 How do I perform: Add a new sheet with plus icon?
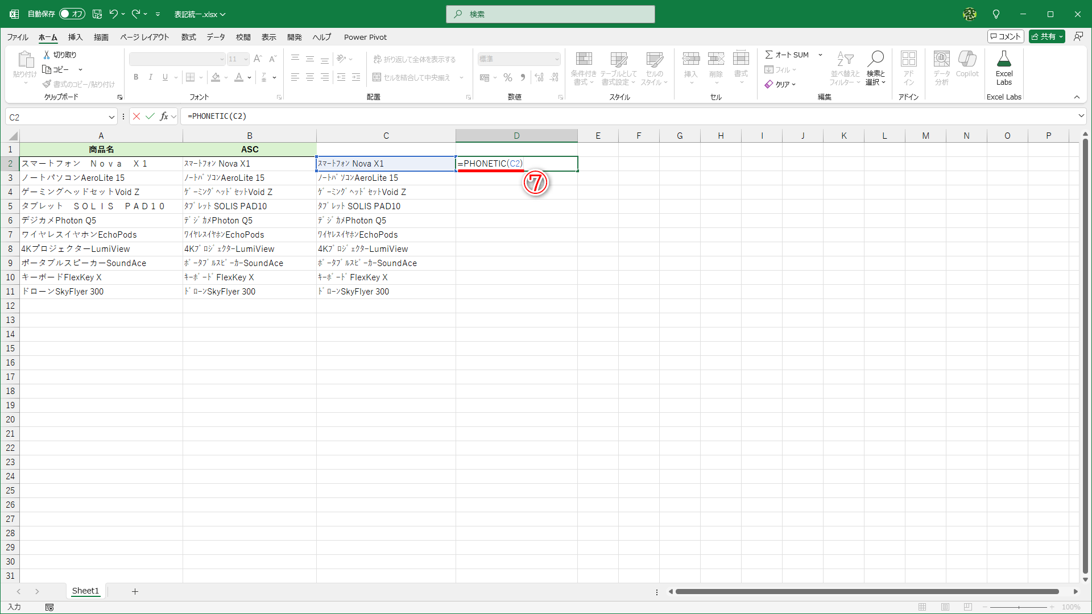point(135,591)
